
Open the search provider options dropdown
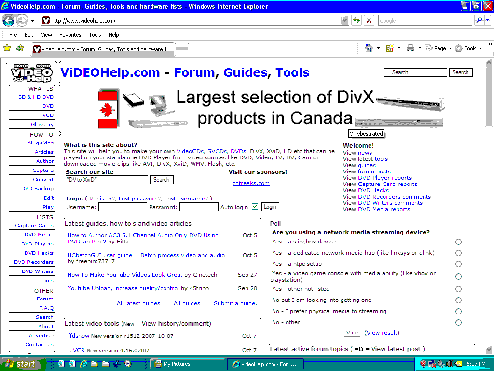pos(487,20)
